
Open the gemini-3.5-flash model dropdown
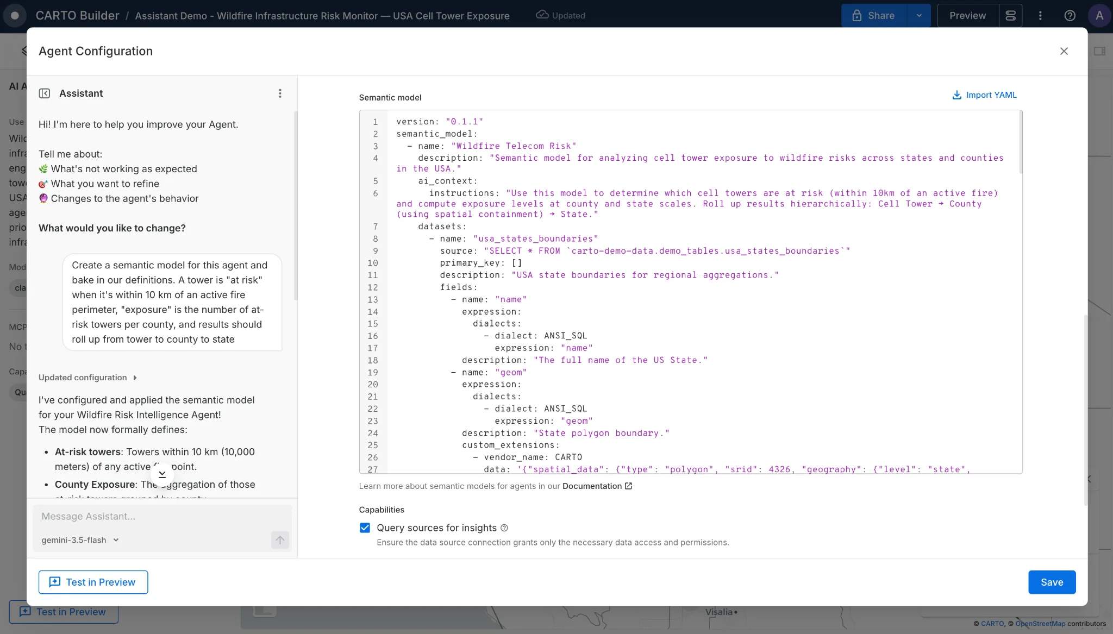tap(80, 540)
